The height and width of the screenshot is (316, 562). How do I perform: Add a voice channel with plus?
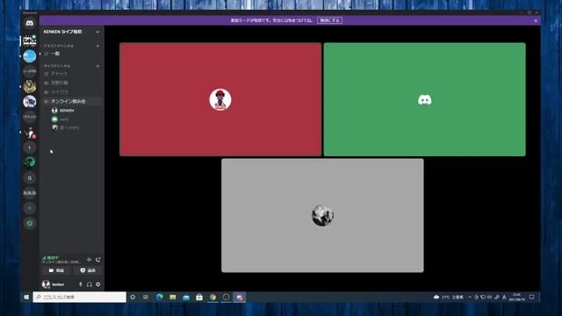click(x=97, y=66)
